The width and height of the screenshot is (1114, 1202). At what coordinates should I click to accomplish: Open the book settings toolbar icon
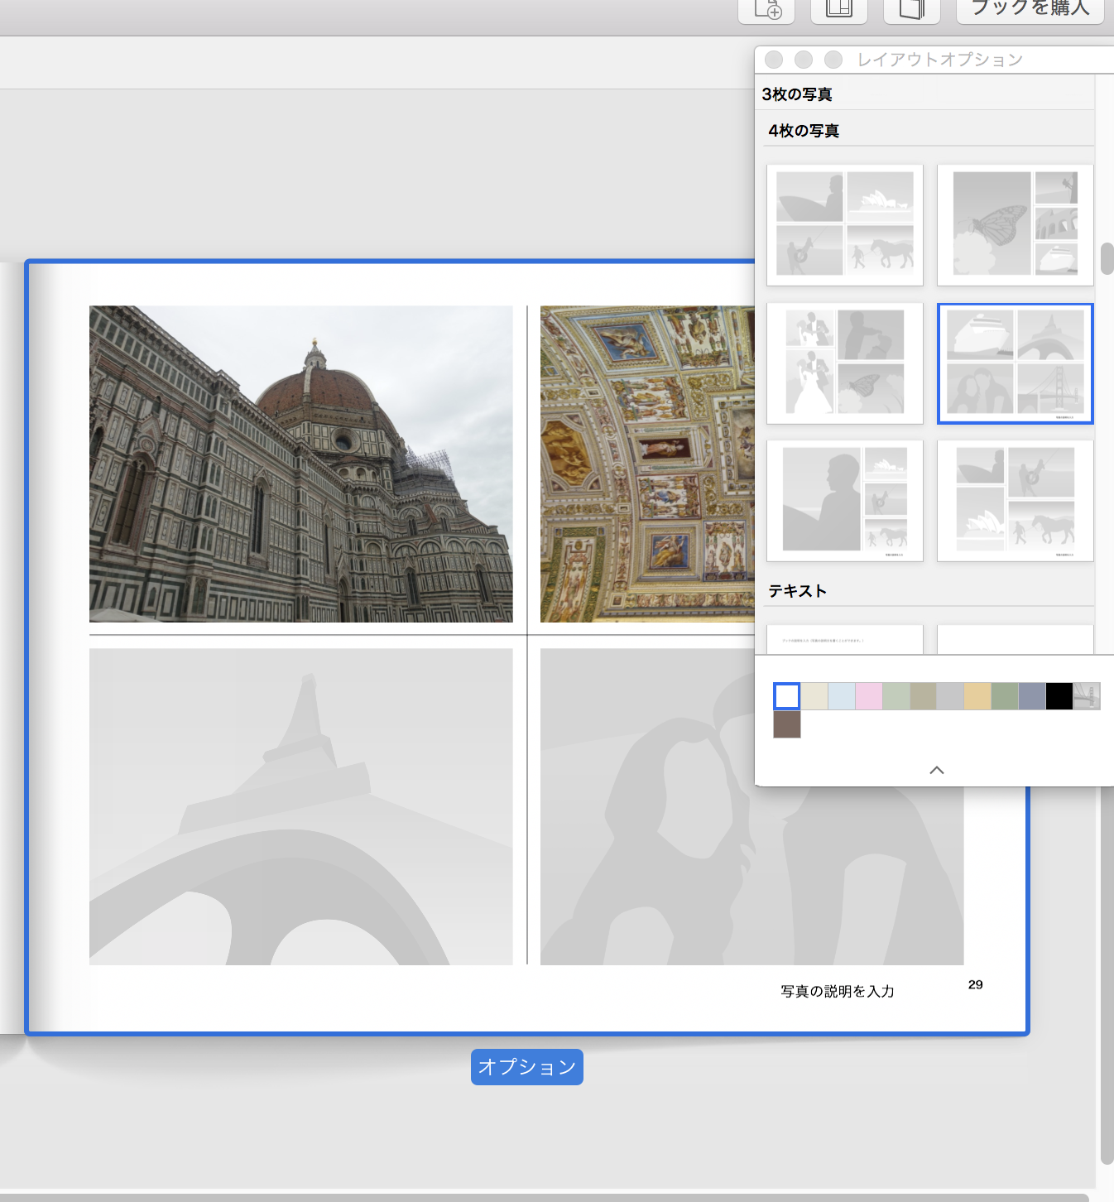(912, 9)
